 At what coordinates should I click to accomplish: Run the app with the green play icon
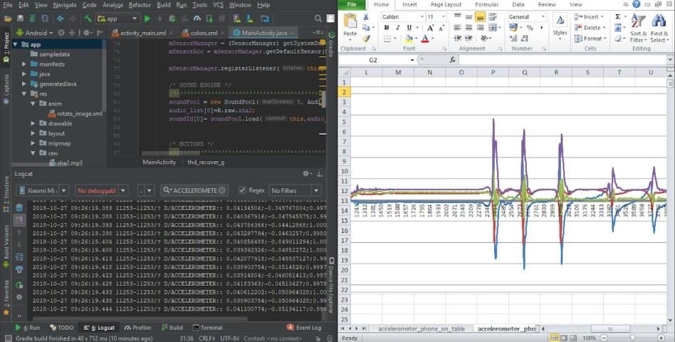(147, 19)
